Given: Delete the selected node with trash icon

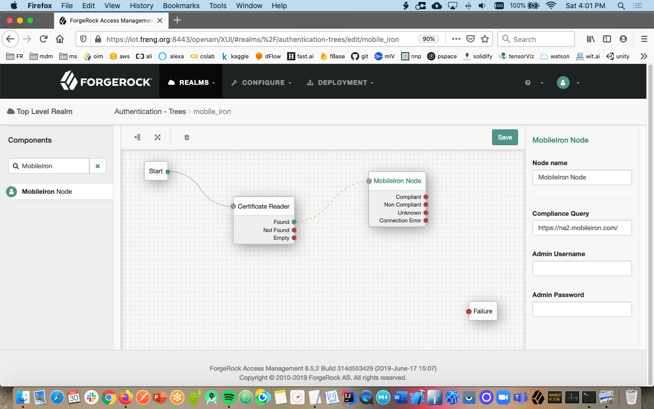Looking at the screenshot, I should tap(186, 137).
